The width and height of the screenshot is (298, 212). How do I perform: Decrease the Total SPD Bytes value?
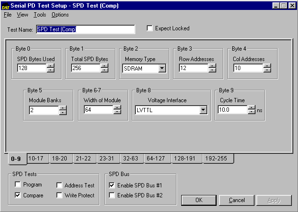105,70
